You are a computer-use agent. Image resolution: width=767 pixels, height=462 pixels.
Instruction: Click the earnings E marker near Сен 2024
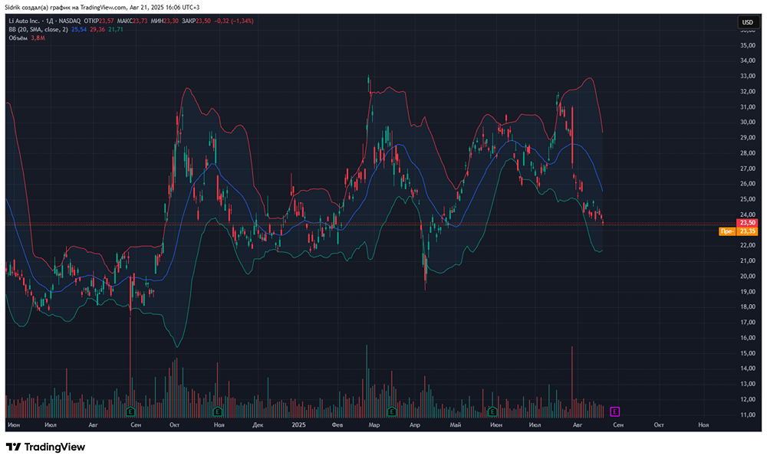point(130,411)
